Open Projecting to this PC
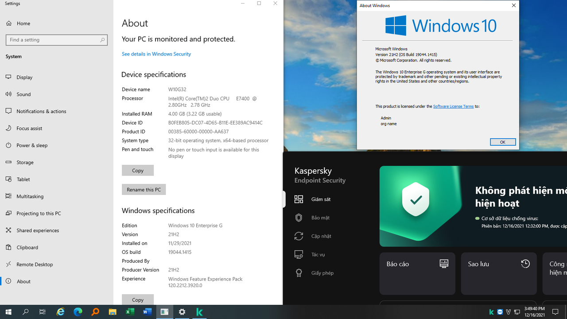This screenshot has width=567, height=319. tap(57, 213)
